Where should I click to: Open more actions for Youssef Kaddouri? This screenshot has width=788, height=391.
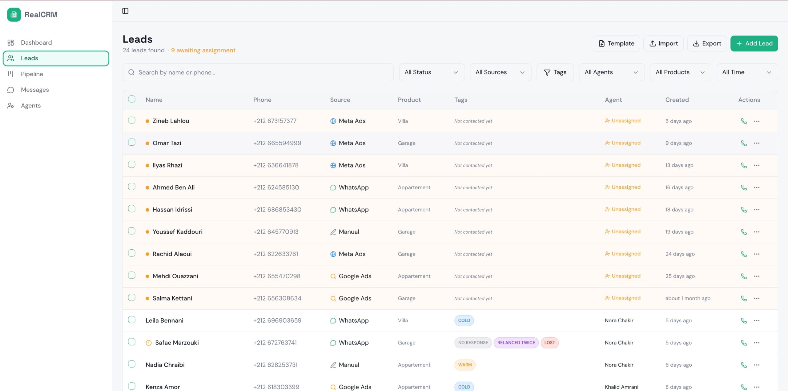coord(757,232)
